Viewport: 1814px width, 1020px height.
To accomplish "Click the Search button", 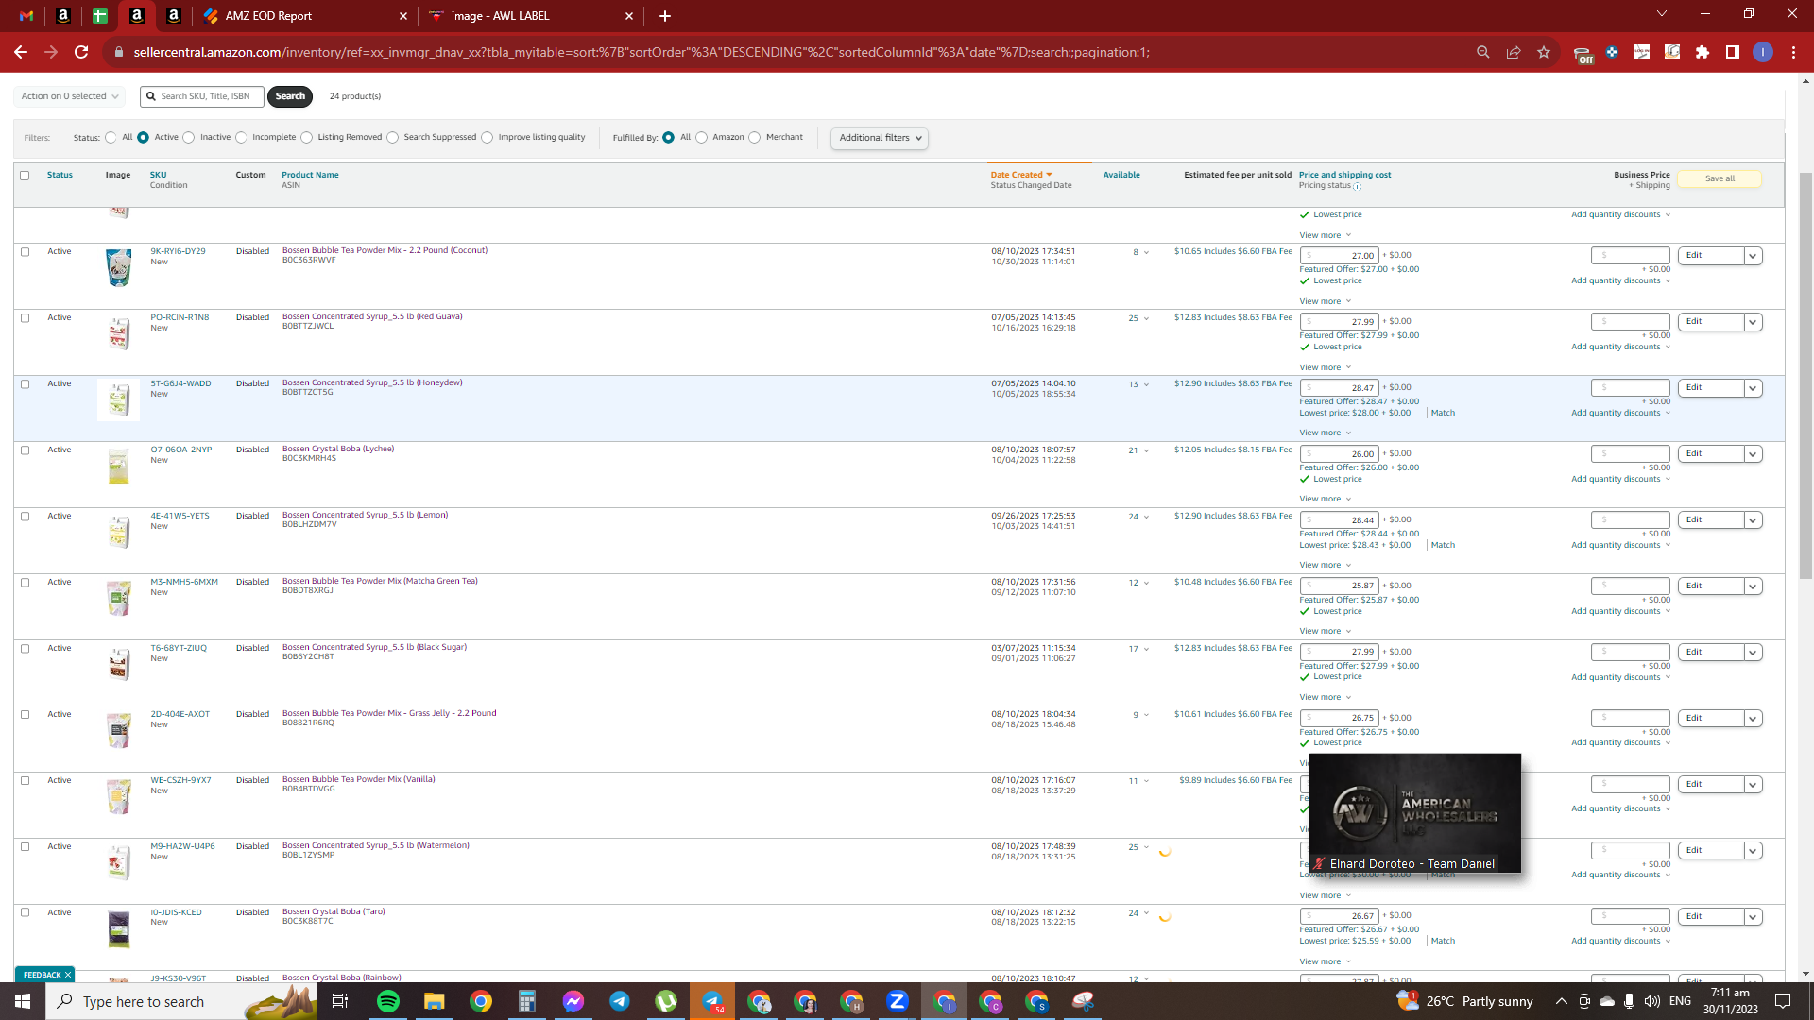I will pos(290,96).
